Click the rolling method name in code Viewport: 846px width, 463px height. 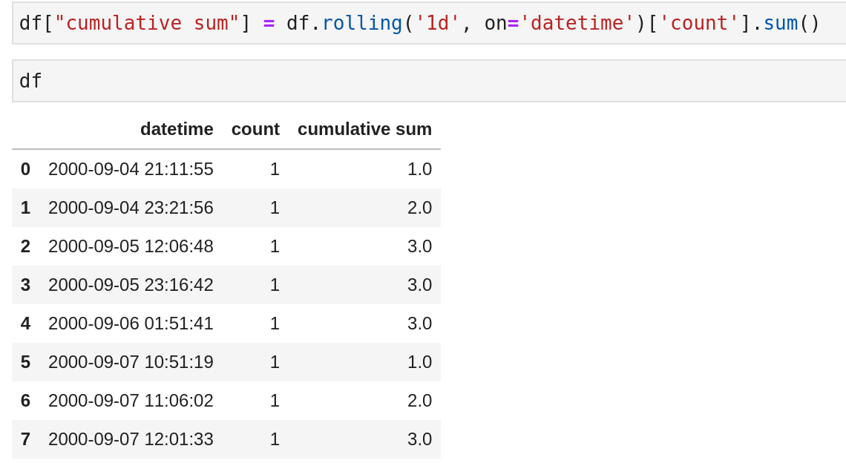coord(362,23)
